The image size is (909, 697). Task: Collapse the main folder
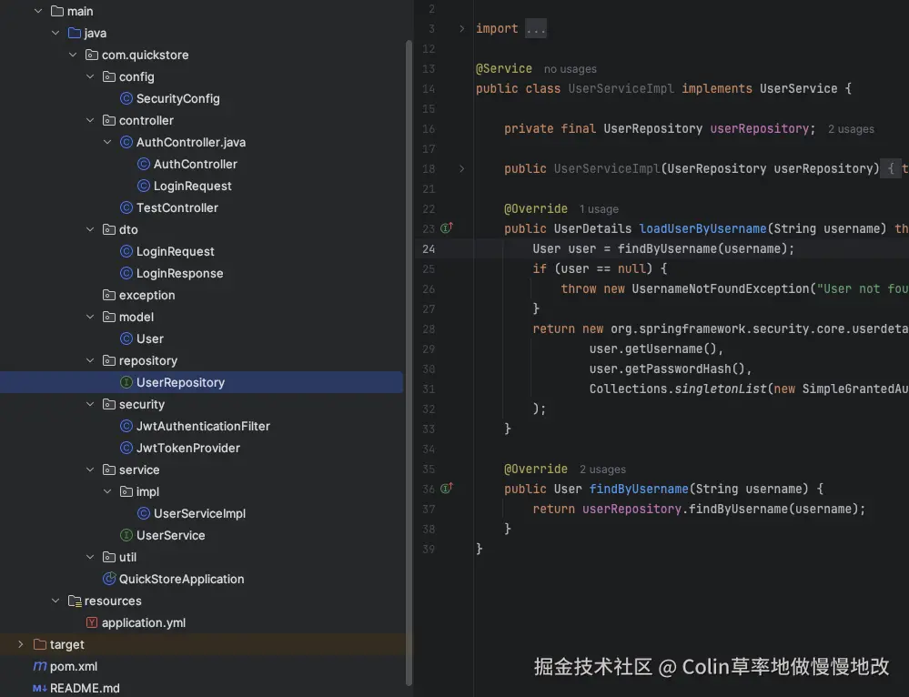(x=38, y=11)
